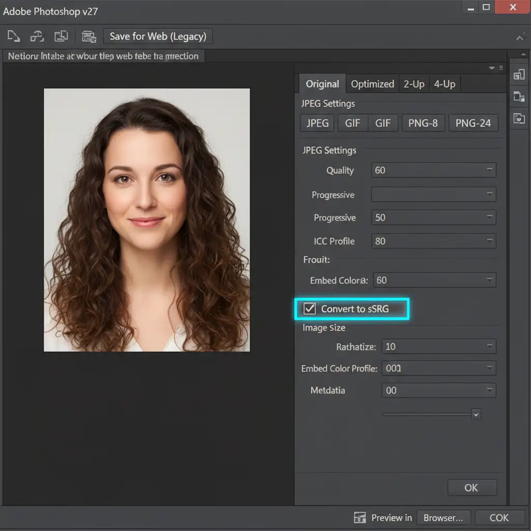Viewport: 531px width, 531px height.
Task: Click the icon left of Save for Web
Action: [x=89, y=36]
